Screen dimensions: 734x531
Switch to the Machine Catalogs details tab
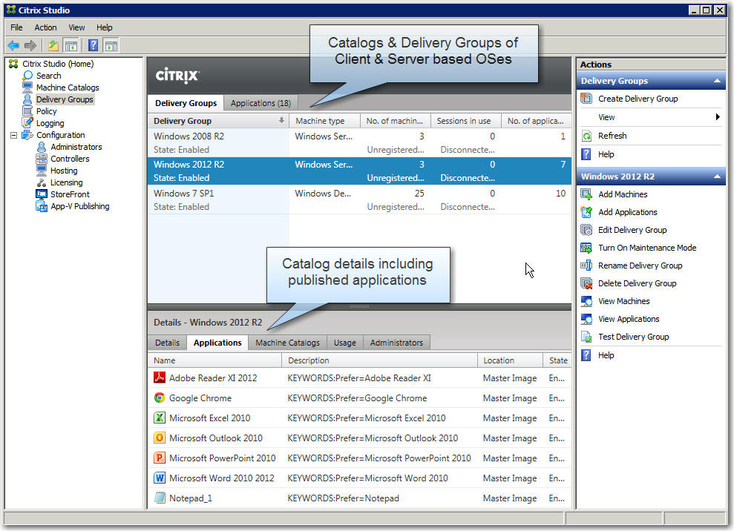(x=287, y=343)
